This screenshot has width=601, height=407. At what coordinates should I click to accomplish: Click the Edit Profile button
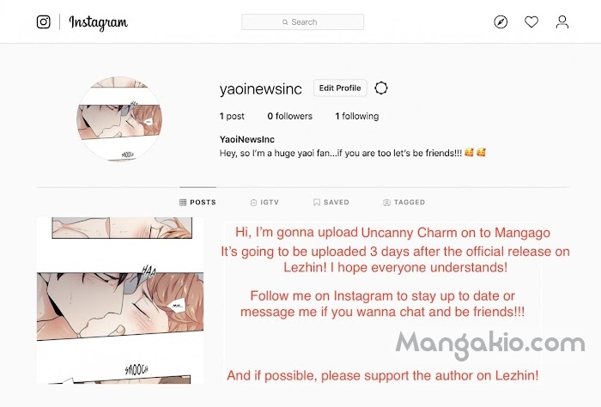coord(340,88)
